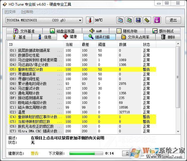
Task: Select row (02) 数据吞吐性能
Action: point(82,55)
